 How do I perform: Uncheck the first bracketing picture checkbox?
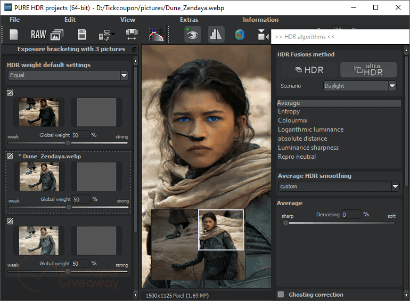10,92
